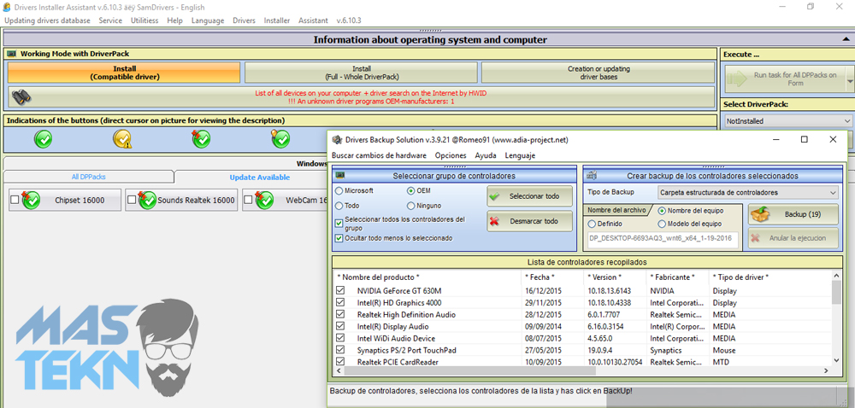
Task: Click the third green checkmark with pin icon
Action: coord(201,139)
